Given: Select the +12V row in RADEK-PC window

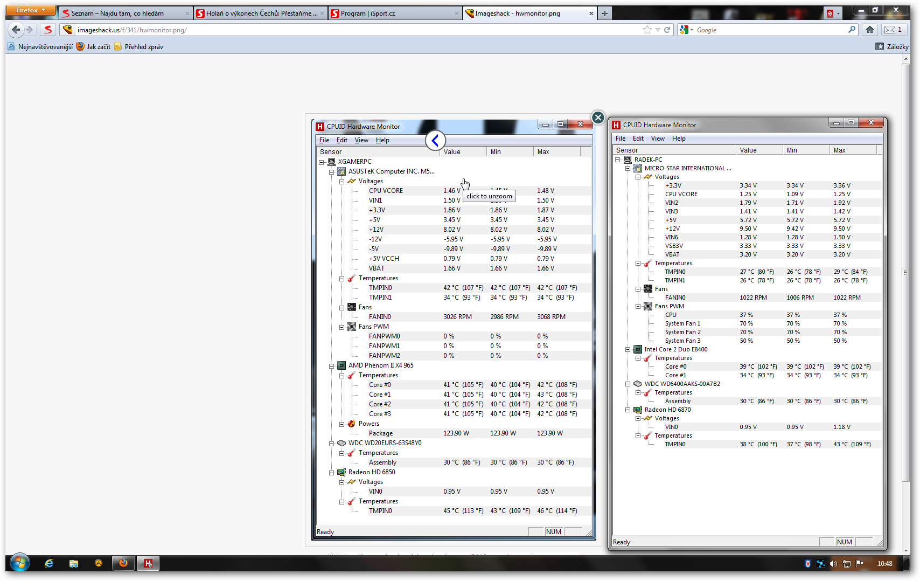Looking at the screenshot, I should click(x=748, y=229).
